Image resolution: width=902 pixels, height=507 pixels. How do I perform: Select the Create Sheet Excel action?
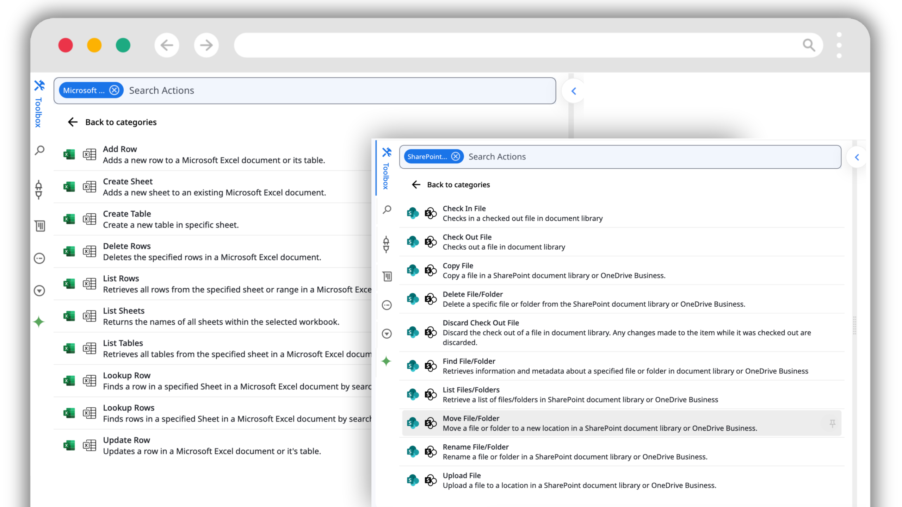[212, 187]
